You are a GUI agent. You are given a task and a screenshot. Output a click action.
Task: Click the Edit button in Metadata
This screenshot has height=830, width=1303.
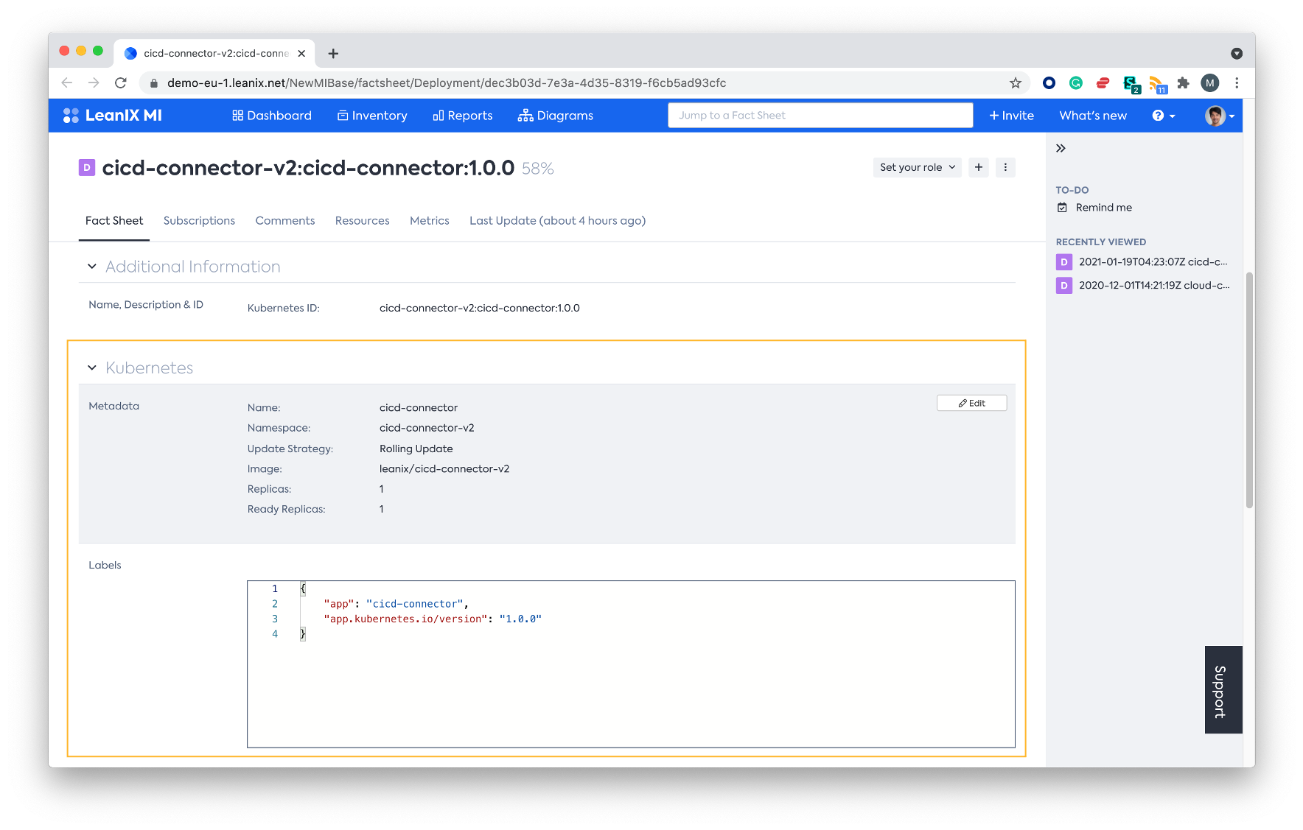tap(971, 403)
